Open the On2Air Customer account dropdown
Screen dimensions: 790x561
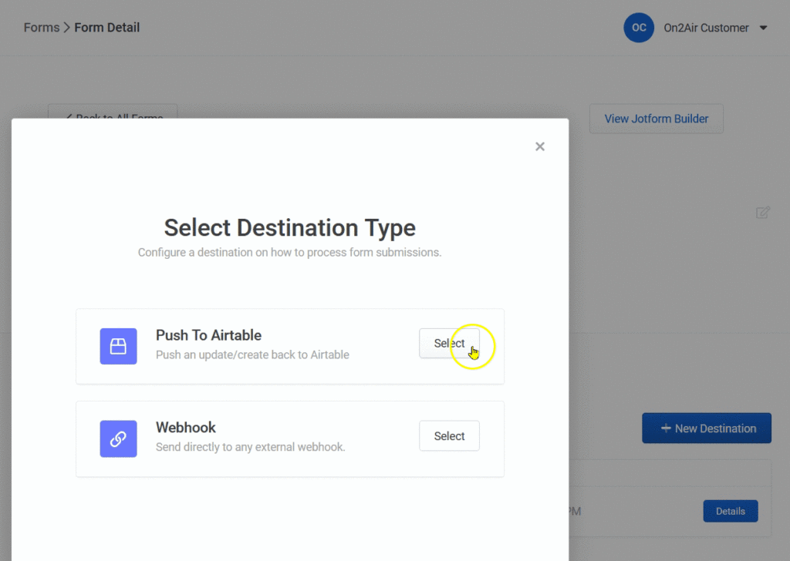pyautogui.click(x=706, y=27)
